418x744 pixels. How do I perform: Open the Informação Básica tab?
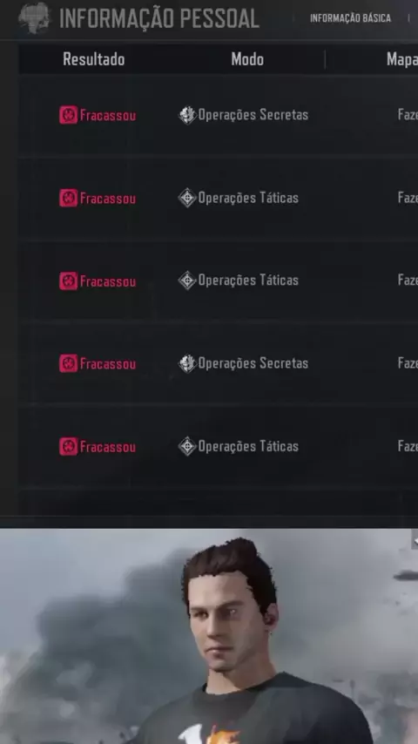(x=350, y=18)
